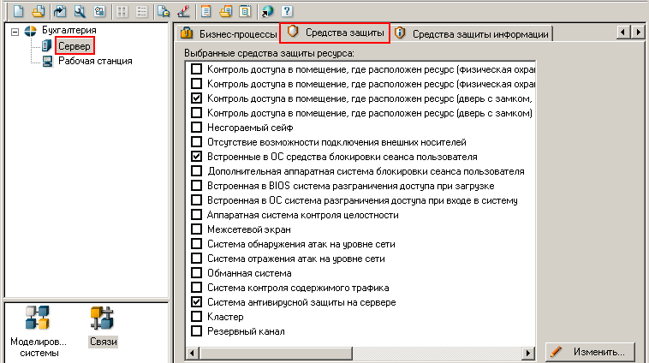This screenshot has width=649, height=363.
Task: Uncheck Встроенные в ОС средства блокировки сеанса
Action: pyautogui.click(x=196, y=156)
